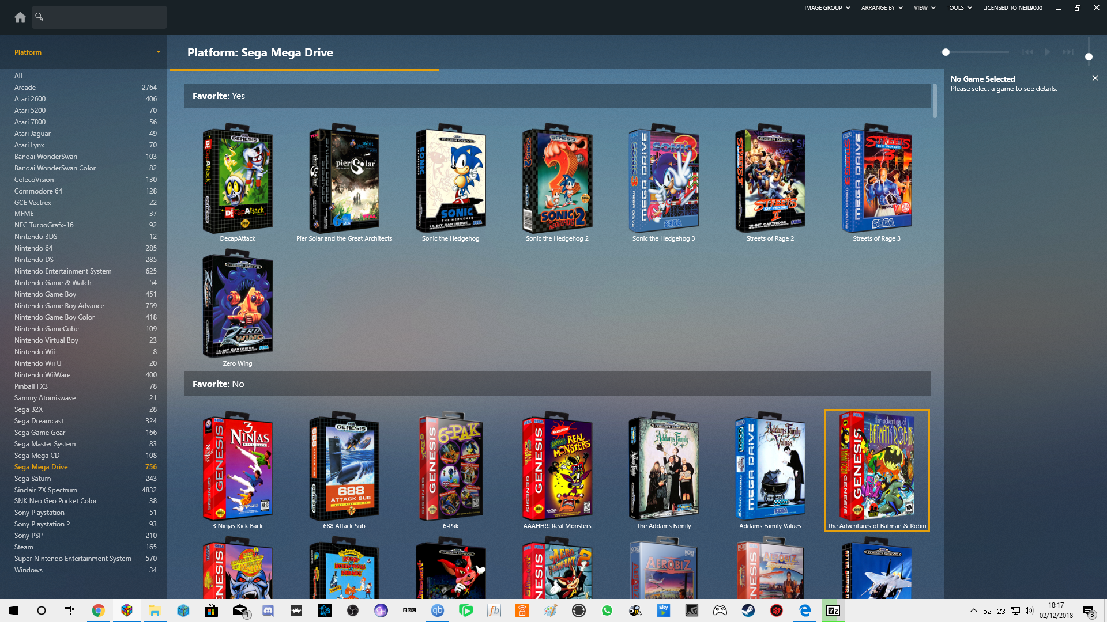The width and height of the screenshot is (1107, 622).
Task: Select Sinclair ZX Spectrum platform
Action: (85, 490)
